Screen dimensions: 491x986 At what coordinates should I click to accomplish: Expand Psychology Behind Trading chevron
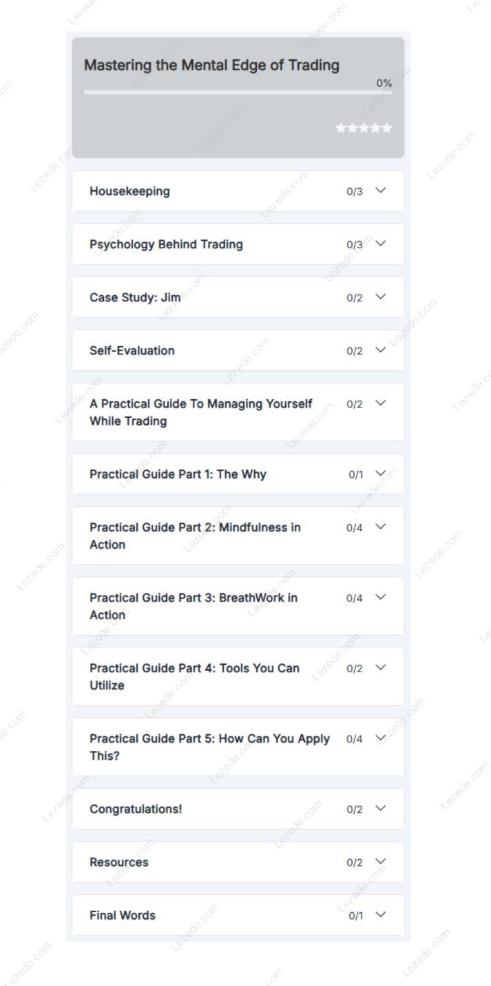(380, 243)
